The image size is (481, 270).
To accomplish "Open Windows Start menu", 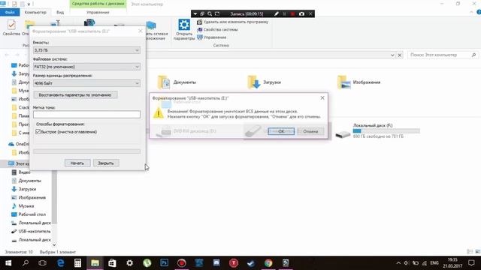I will pos(8,263).
